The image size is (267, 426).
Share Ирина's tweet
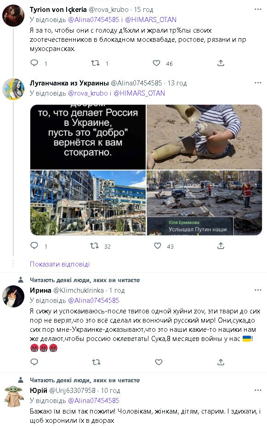[221, 362]
